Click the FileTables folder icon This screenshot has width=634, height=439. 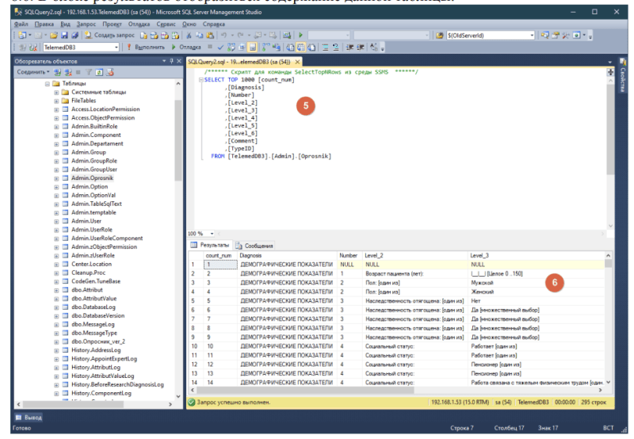[65, 101]
